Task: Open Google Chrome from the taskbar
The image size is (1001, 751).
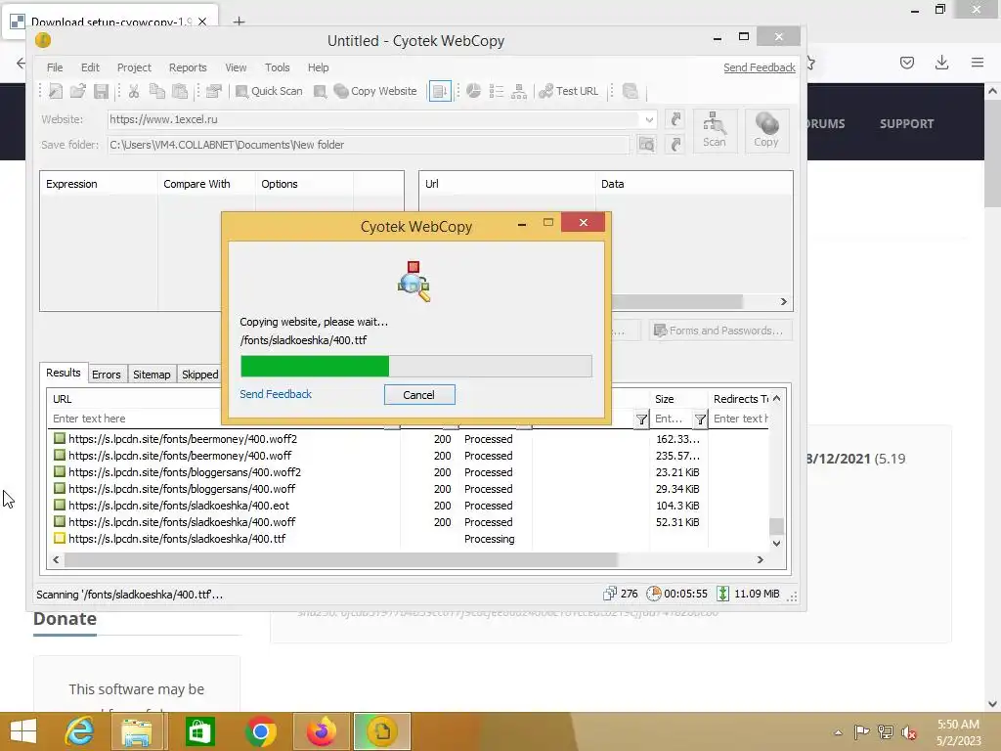Action: (260, 731)
